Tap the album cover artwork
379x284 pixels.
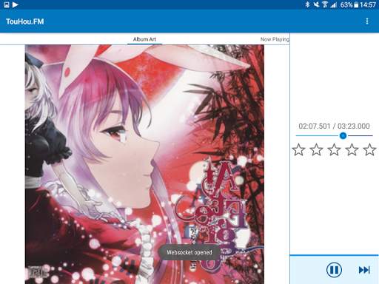click(x=144, y=164)
